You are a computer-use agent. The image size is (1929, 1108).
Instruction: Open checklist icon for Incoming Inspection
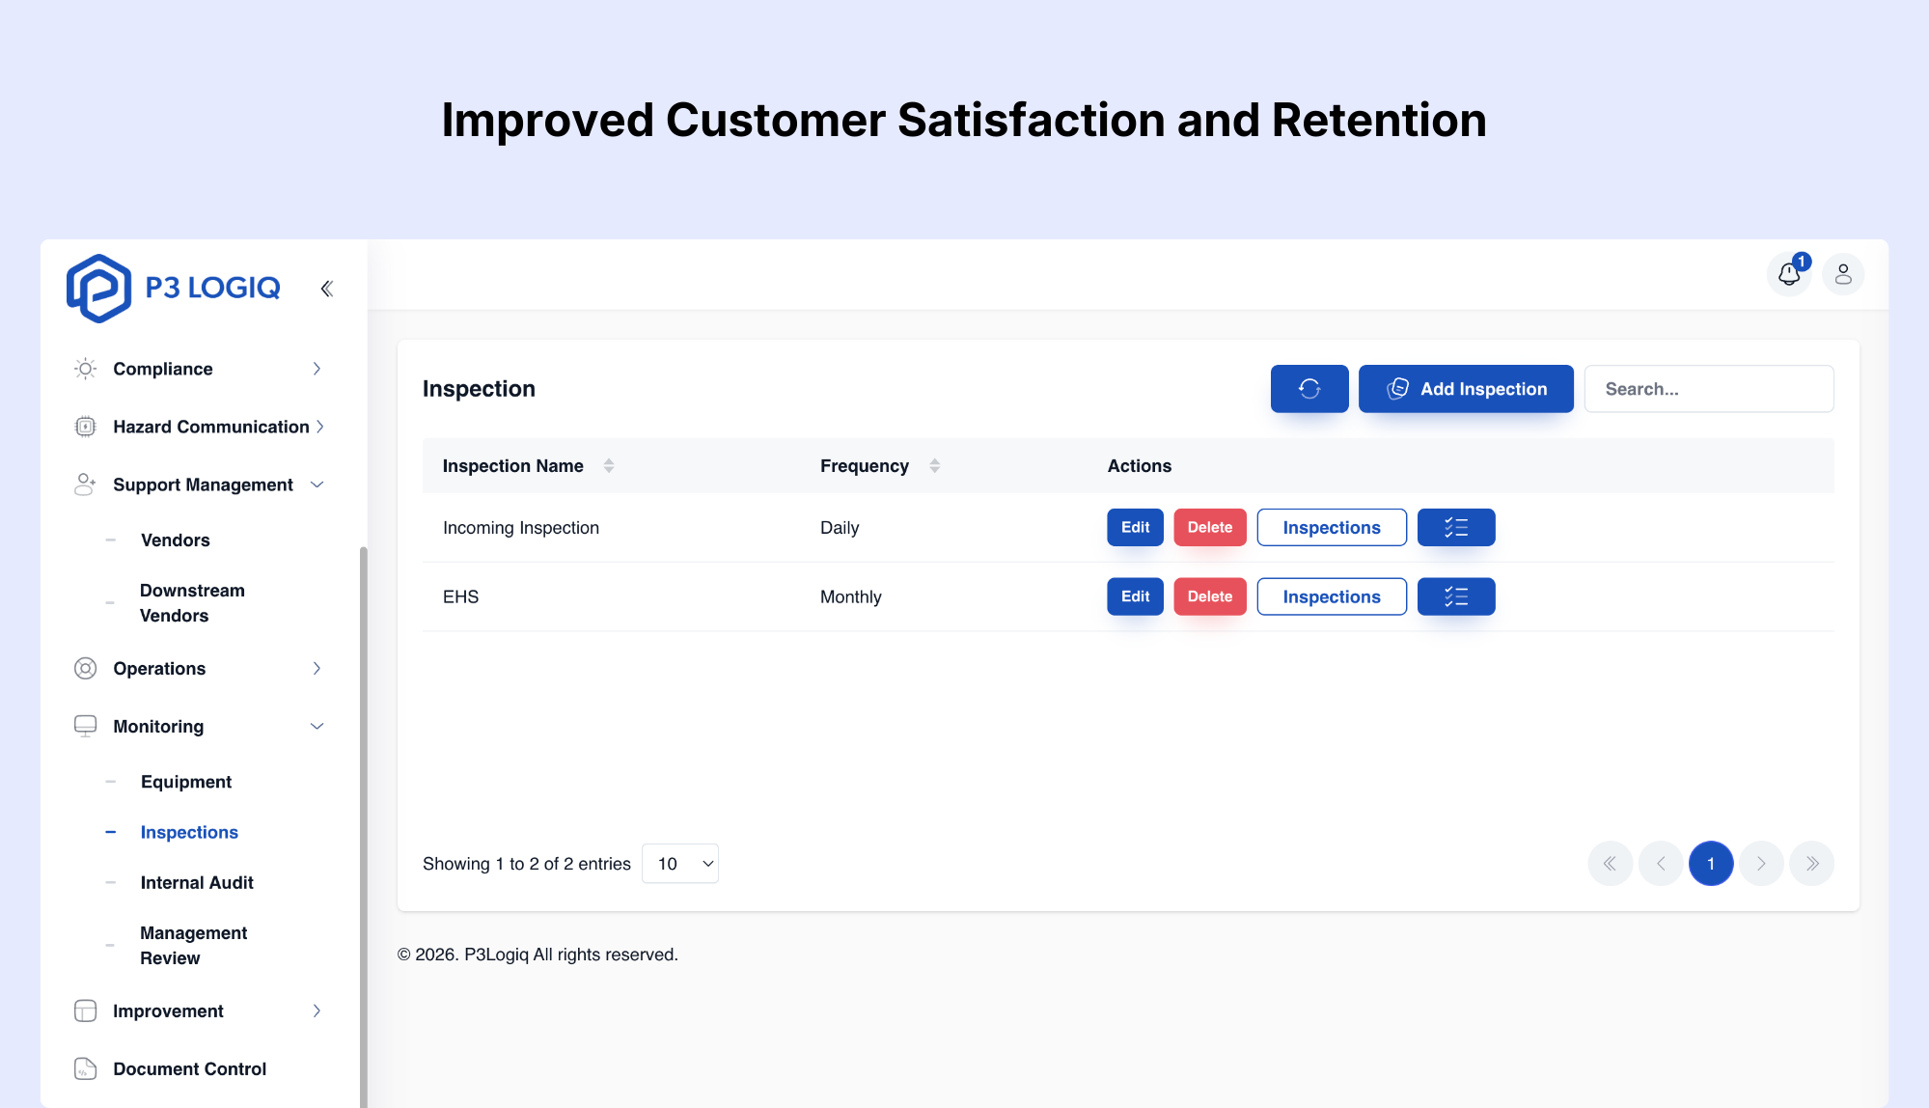tap(1456, 528)
